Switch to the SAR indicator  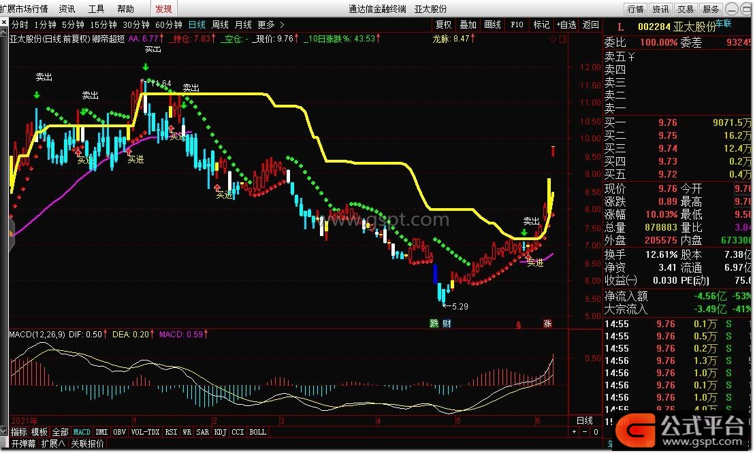(x=203, y=432)
